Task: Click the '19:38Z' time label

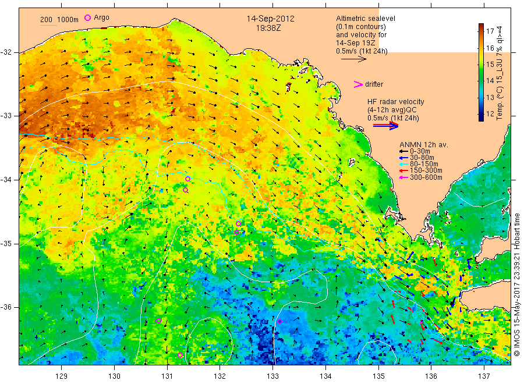Action: tap(268, 29)
